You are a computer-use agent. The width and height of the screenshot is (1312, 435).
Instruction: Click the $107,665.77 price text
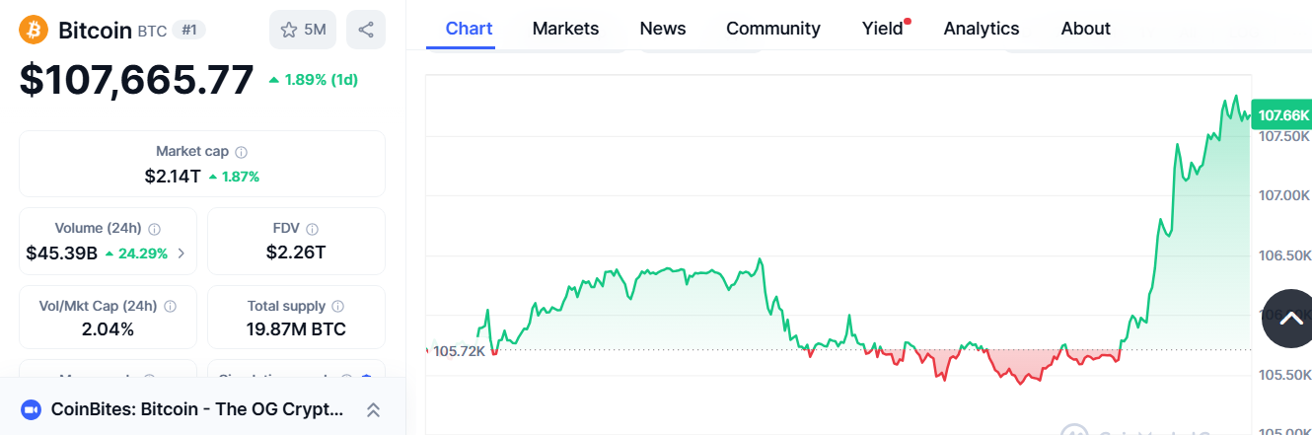136,80
